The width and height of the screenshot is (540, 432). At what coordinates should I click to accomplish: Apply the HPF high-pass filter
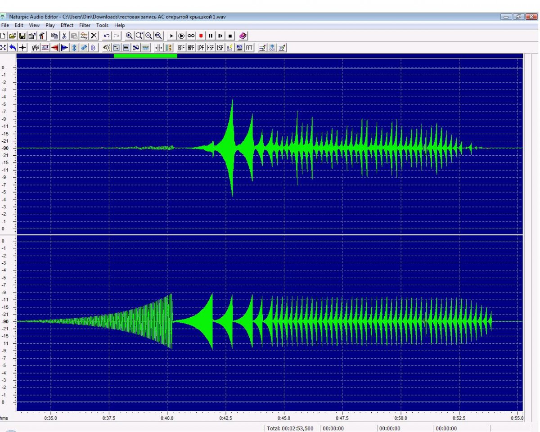pyautogui.click(x=191, y=47)
